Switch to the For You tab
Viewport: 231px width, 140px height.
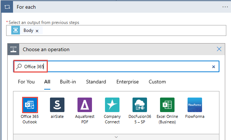(26, 82)
